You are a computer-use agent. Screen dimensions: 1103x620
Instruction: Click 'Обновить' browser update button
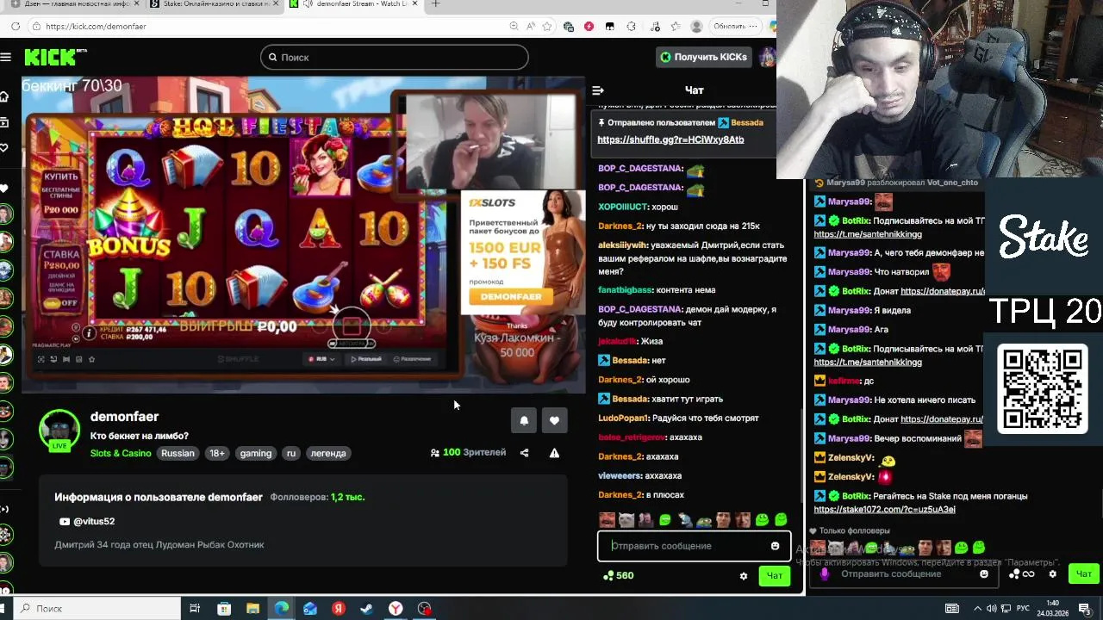(x=735, y=27)
